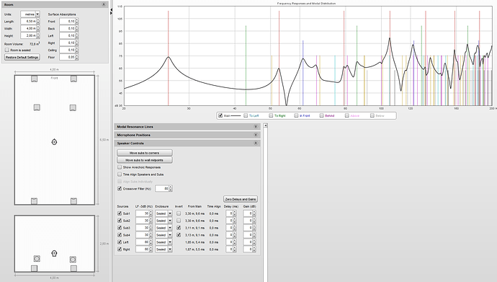Select the front-right subwoofer icon in room plan
The width and height of the screenshot is (497, 282).
[73, 79]
